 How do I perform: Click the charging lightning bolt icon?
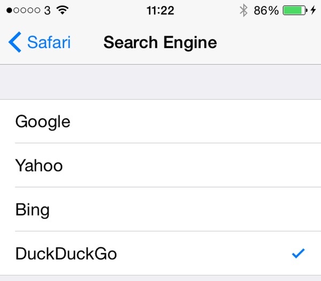[x=313, y=10]
